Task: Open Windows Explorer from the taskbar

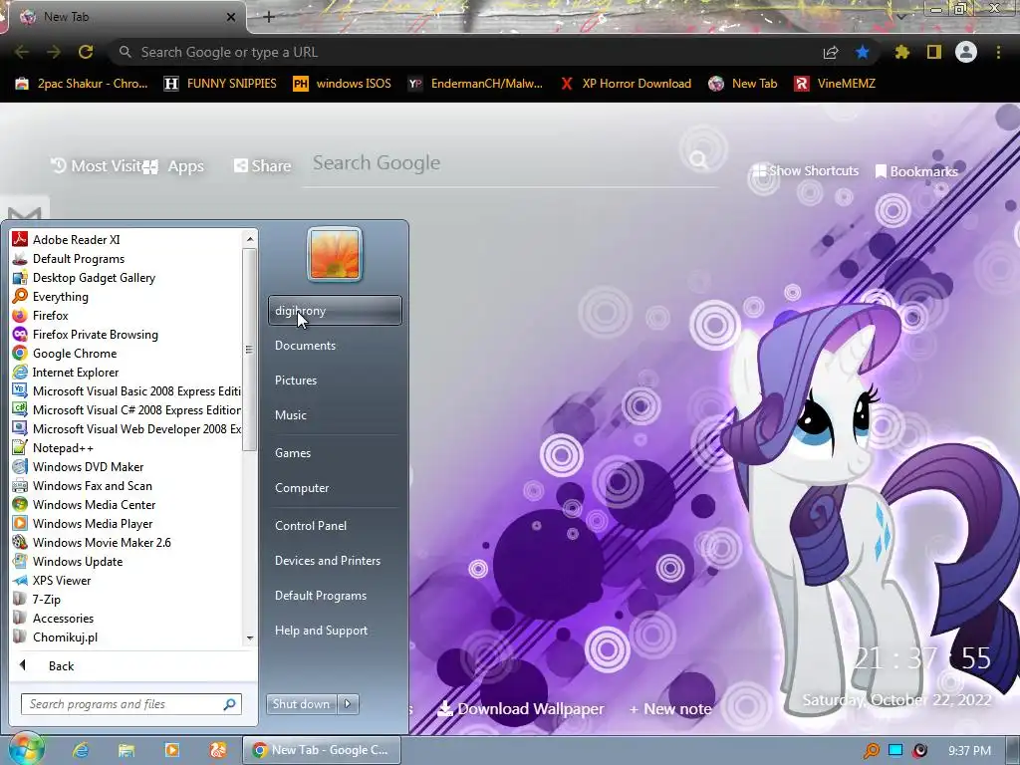Action: [127, 750]
